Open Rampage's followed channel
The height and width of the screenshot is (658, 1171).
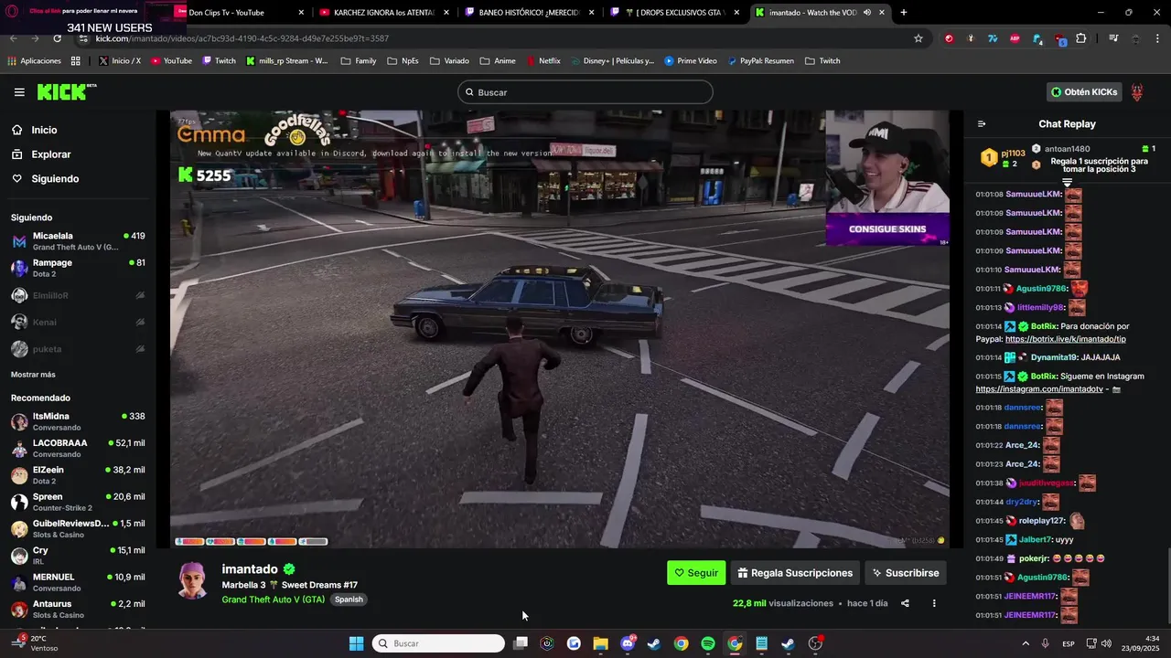[x=78, y=268]
